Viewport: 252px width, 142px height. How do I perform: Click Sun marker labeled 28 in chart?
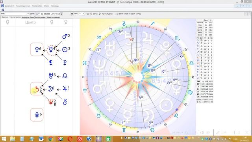169,83
